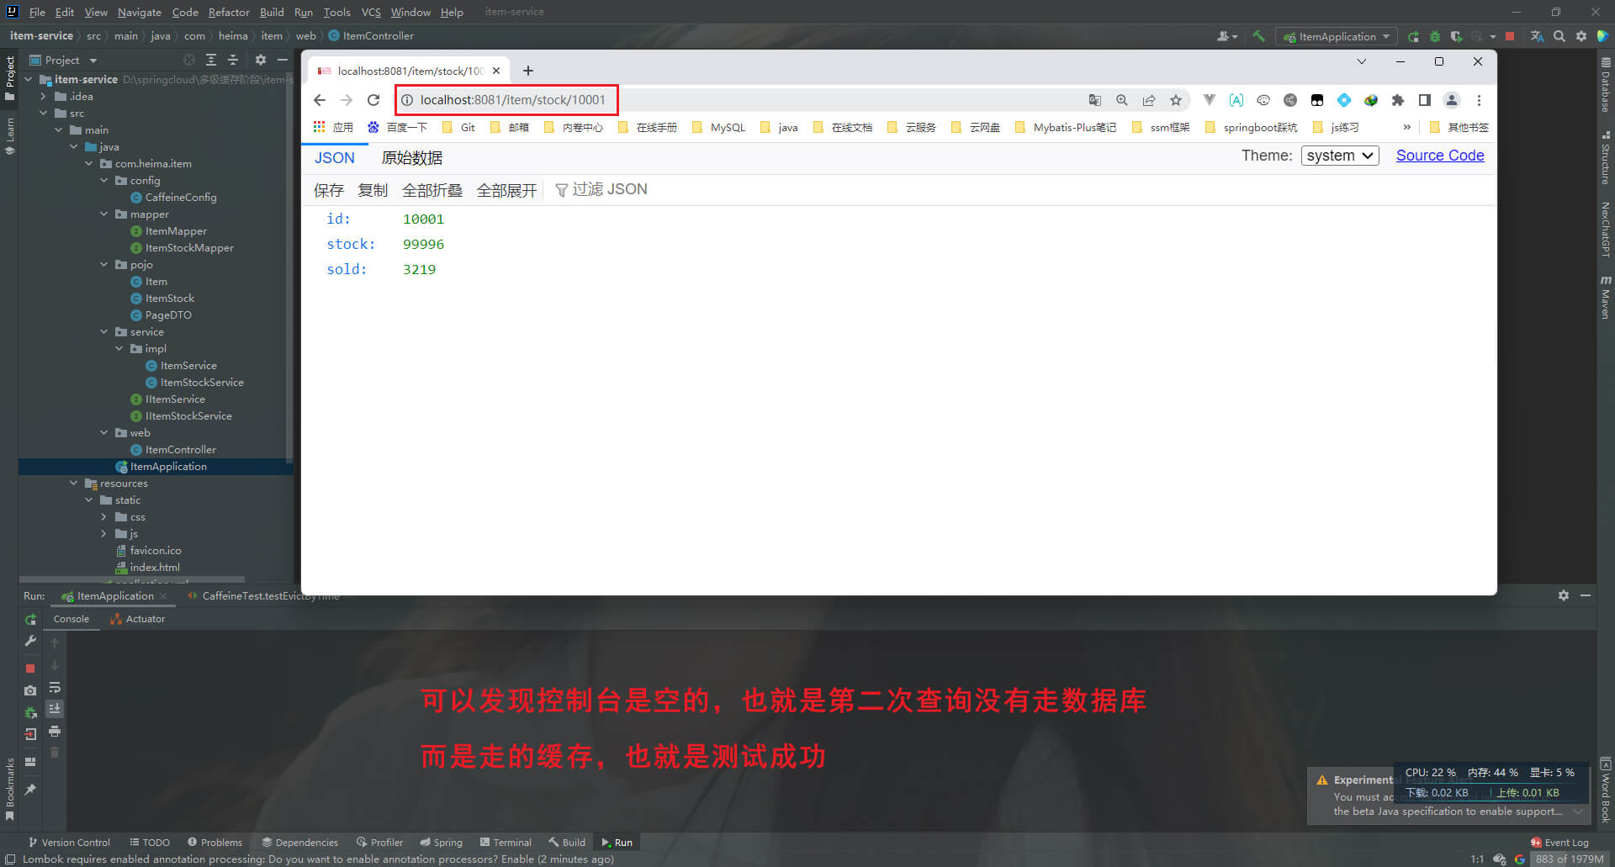Click the IntelliJ Debug bug icon
1615x867 pixels.
[1435, 36]
